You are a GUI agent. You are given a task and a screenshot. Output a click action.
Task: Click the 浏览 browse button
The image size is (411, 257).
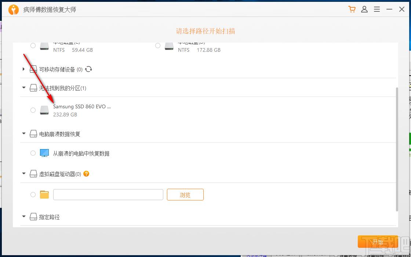coord(185,195)
